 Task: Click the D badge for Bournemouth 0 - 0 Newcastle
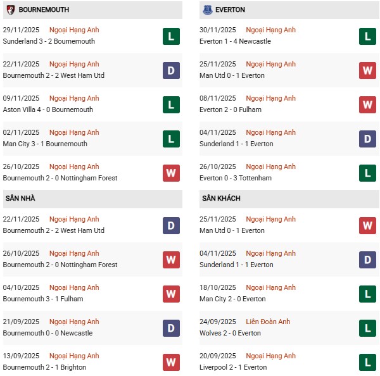[x=171, y=328]
